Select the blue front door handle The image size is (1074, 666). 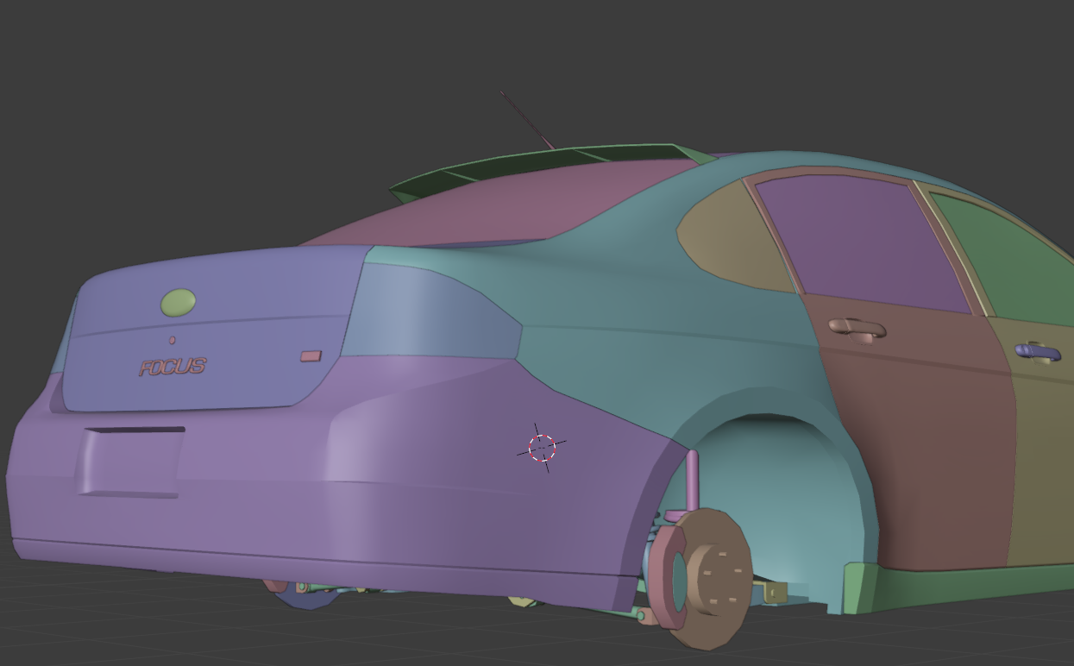tap(1038, 351)
